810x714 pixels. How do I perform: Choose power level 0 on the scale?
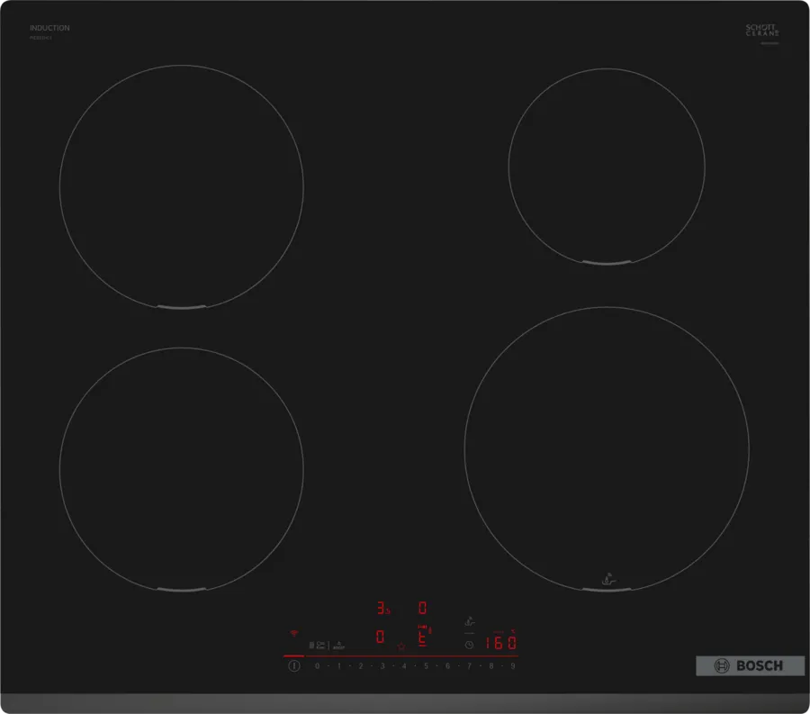(x=317, y=666)
